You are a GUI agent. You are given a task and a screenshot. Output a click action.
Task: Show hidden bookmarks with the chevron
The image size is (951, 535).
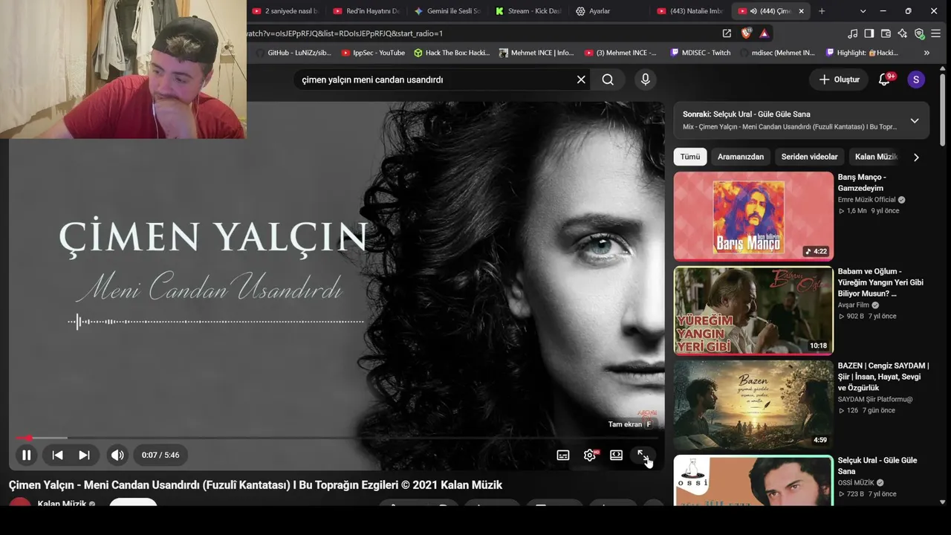click(926, 53)
